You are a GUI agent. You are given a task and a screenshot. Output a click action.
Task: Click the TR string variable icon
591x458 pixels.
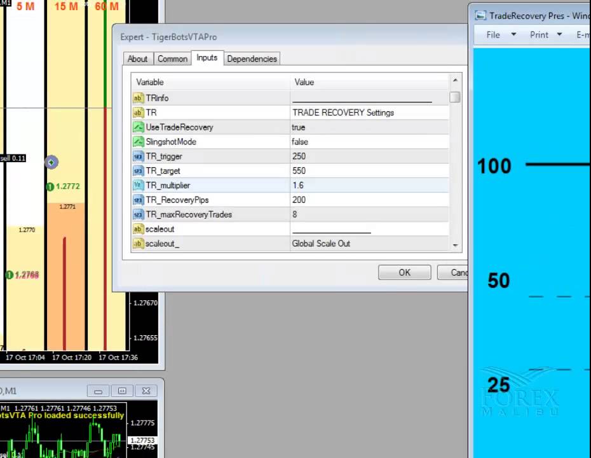[138, 113]
